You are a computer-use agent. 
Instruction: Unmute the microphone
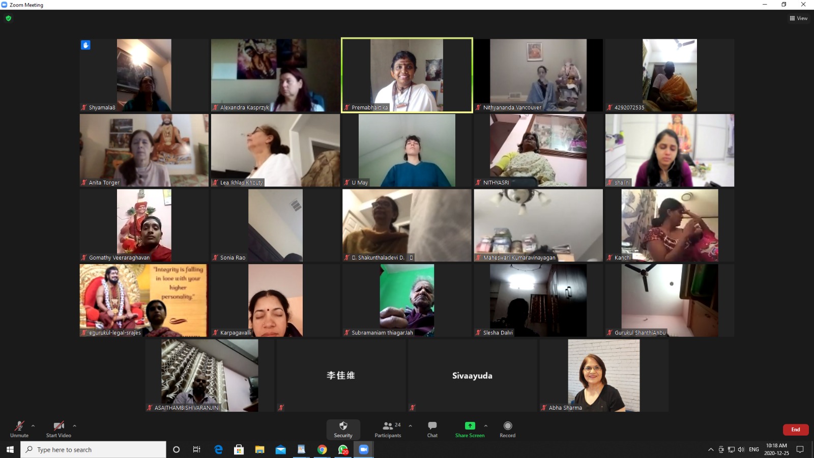[x=19, y=429]
